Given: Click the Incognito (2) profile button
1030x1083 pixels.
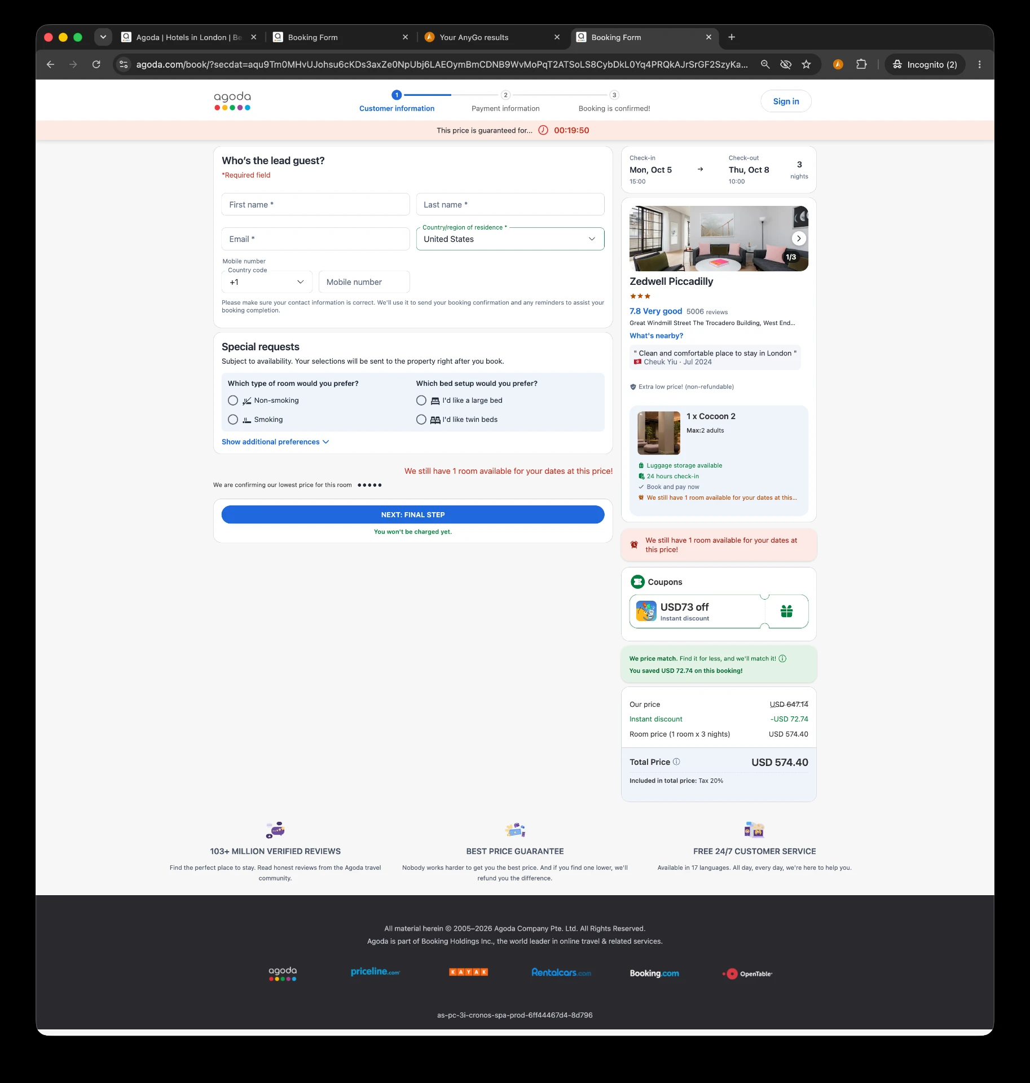Looking at the screenshot, I should click(925, 64).
